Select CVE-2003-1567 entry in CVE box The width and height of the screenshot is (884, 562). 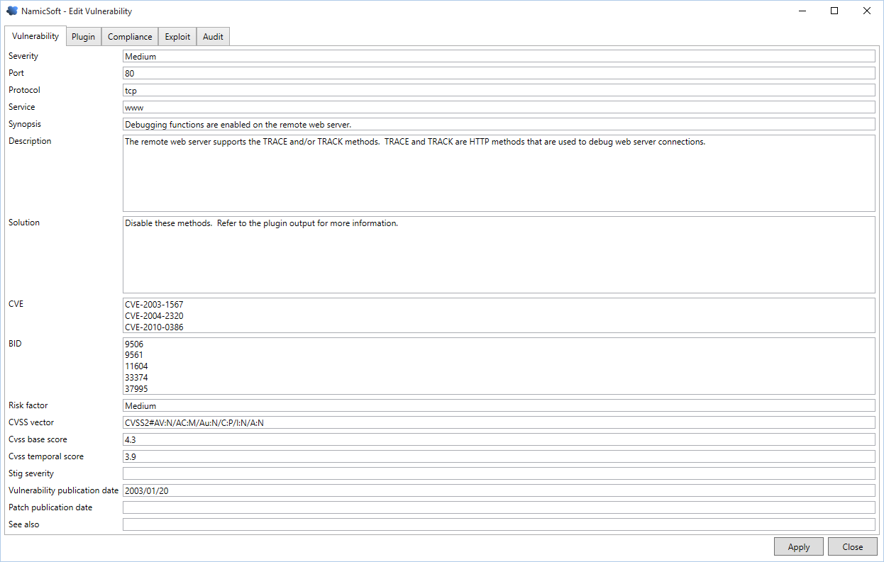tap(154, 305)
